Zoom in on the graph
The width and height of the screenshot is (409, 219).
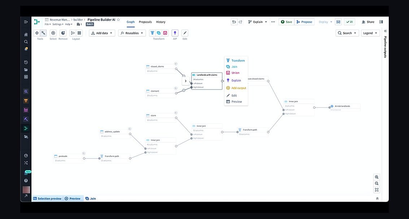pos(376,177)
